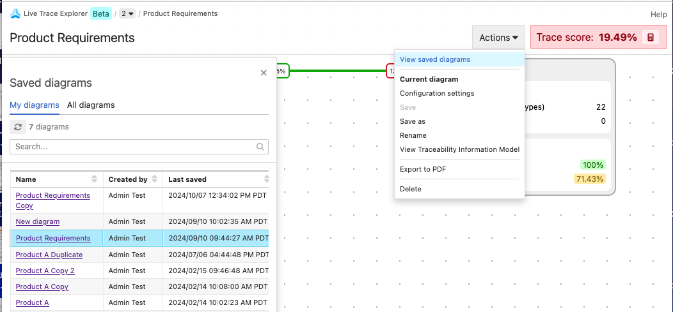
Task: Choose View saved diagrams menu item
Action: tap(435, 59)
